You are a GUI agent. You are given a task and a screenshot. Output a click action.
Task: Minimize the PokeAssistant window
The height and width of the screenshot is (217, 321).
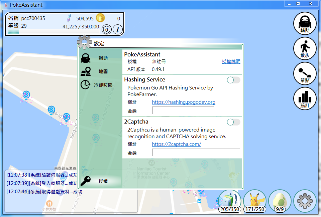click(289, 4)
